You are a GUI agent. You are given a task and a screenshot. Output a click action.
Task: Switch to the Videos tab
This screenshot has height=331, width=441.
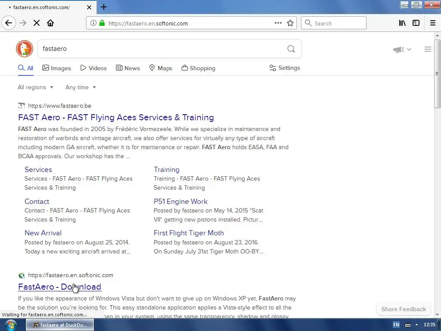tap(93, 68)
